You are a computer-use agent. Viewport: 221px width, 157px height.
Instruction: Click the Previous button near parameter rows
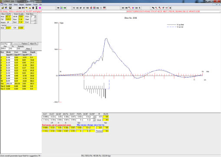tap(99, 131)
